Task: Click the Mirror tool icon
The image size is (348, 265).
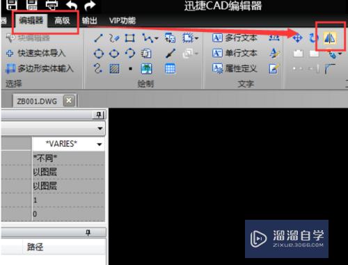Action: point(330,38)
